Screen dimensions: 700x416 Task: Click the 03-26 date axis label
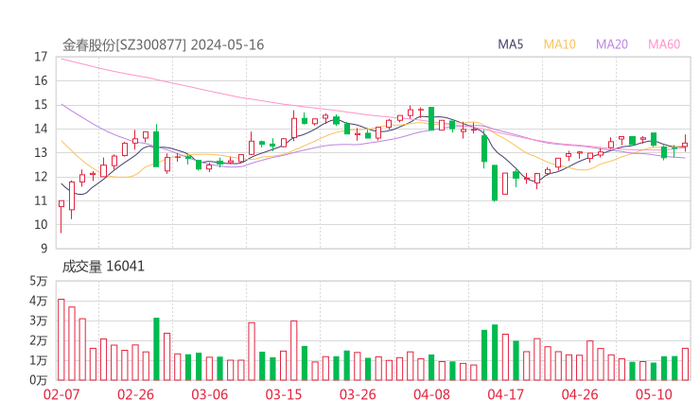pyautogui.click(x=358, y=394)
